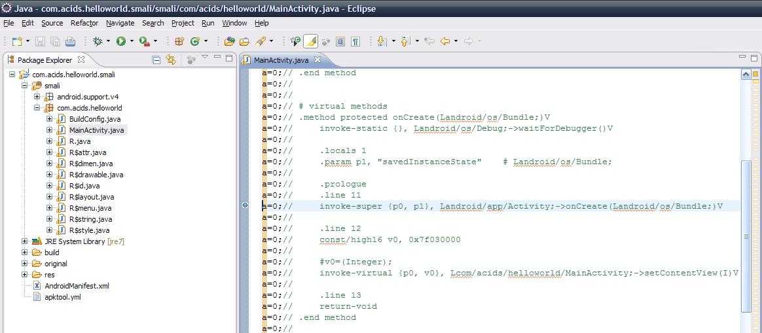Click the Open Type icon
Screen dimensions: 762x333
(229, 42)
